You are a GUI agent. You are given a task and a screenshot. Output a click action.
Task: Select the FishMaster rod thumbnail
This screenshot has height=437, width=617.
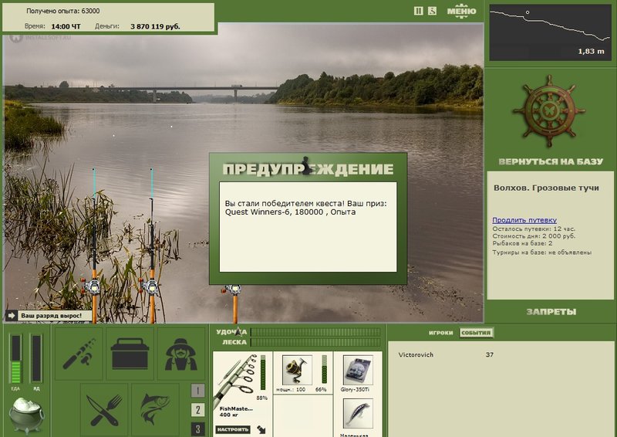click(236, 378)
